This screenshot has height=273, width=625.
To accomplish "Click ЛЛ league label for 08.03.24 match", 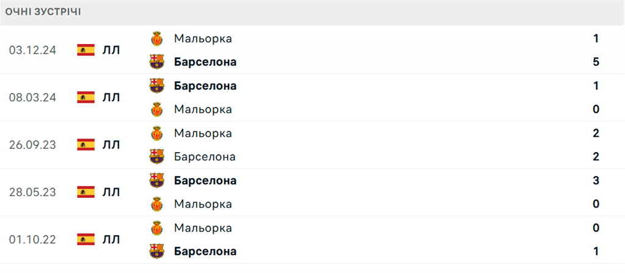I will [x=111, y=98].
